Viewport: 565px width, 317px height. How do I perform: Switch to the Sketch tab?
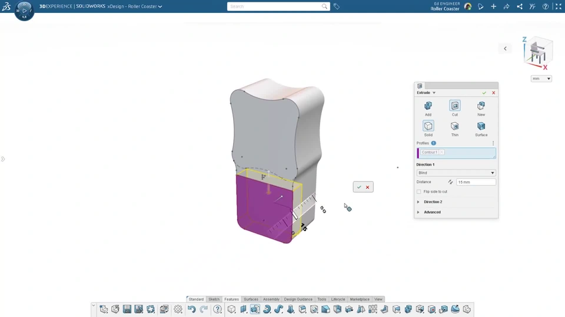pos(214,299)
